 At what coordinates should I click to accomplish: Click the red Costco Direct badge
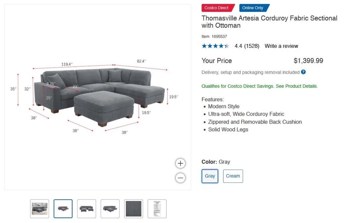click(x=218, y=8)
